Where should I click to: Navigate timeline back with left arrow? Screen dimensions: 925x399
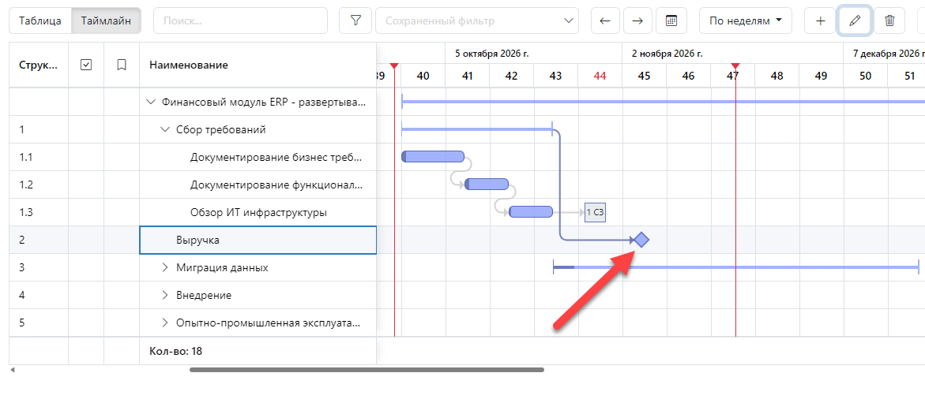click(x=604, y=21)
